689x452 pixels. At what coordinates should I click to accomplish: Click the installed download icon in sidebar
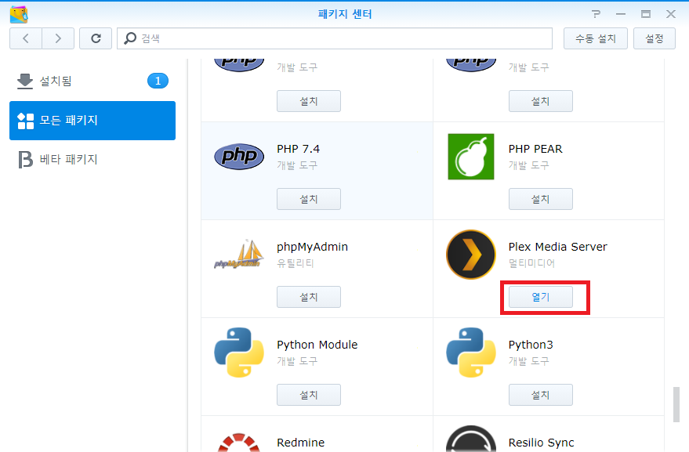tap(25, 81)
